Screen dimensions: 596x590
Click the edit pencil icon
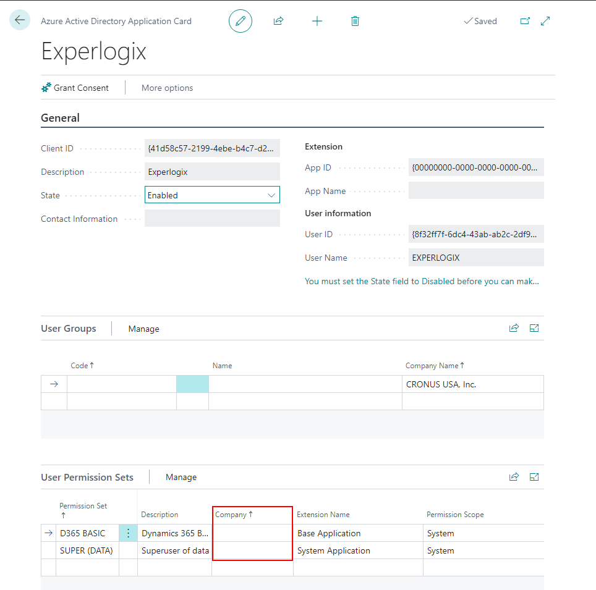(241, 21)
